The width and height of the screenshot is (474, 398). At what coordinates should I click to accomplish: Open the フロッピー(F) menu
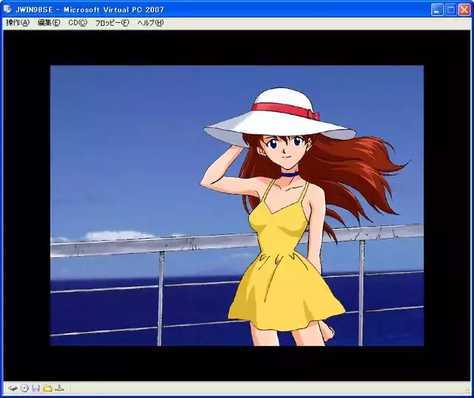112,23
